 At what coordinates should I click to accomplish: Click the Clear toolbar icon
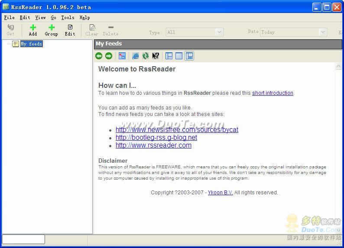92,30
